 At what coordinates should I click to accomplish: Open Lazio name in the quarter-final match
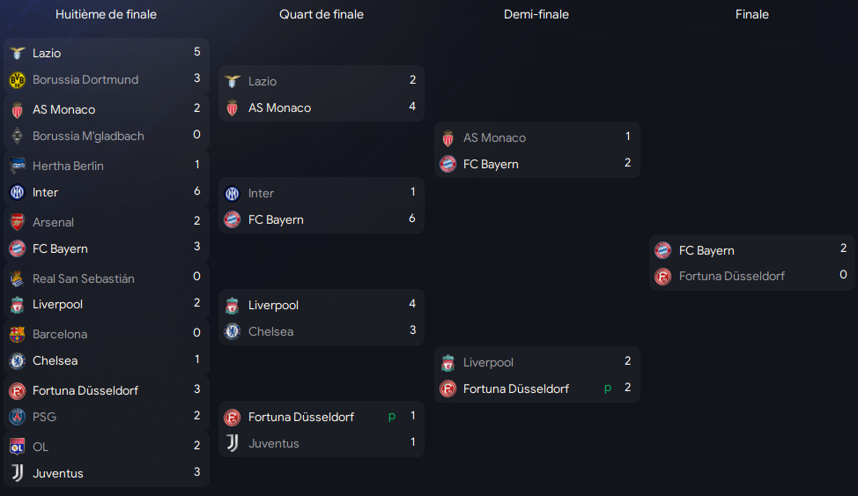(x=263, y=81)
